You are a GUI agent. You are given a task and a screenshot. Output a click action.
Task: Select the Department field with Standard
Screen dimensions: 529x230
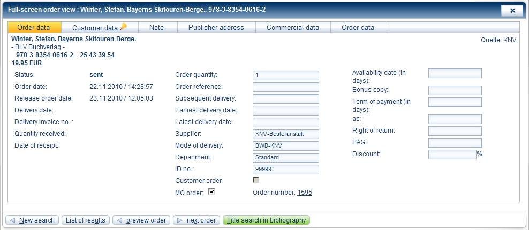click(285, 158)
